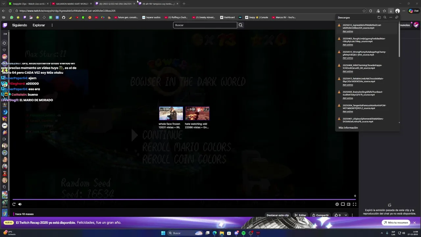
Task: Toggle theater mode in the player
Action: 343,204
